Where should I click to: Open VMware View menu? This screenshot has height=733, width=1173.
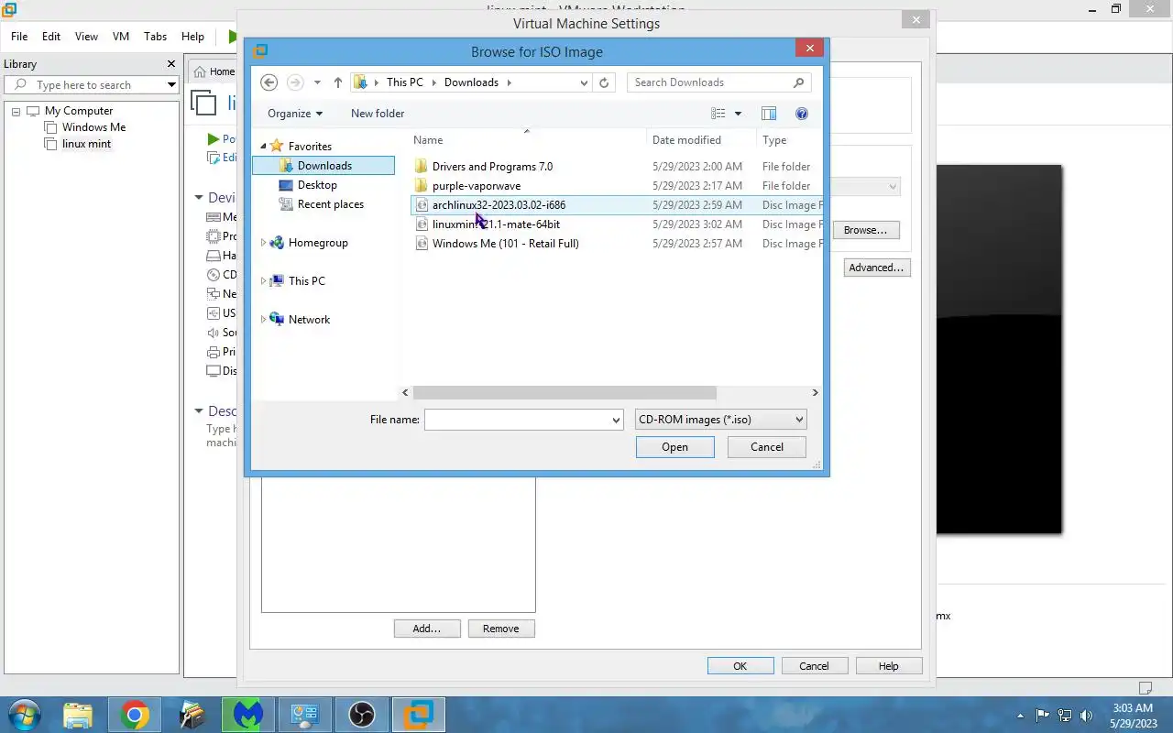point(86,37)
